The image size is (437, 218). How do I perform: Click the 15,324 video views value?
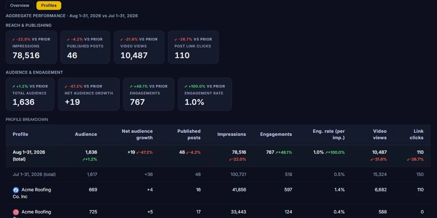click(380, 174)
